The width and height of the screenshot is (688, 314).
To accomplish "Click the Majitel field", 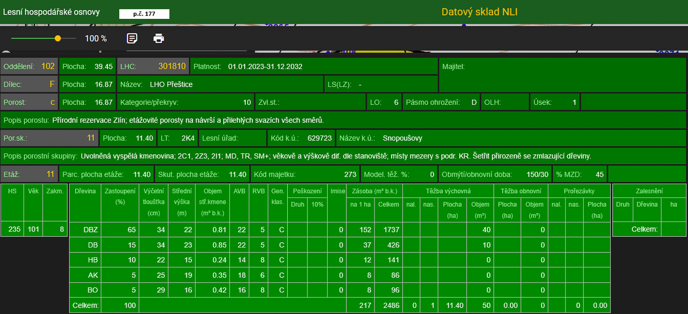I will point(562,75).
